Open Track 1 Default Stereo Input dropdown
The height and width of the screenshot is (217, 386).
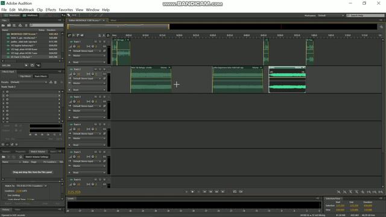87,51
